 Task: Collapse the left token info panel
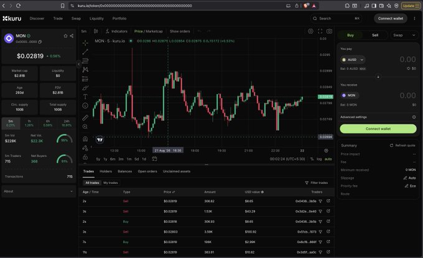78,64
